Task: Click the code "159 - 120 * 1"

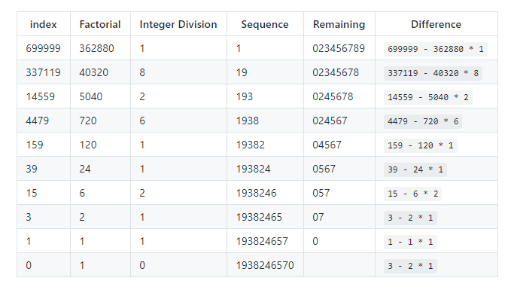Action: [421, 145]
